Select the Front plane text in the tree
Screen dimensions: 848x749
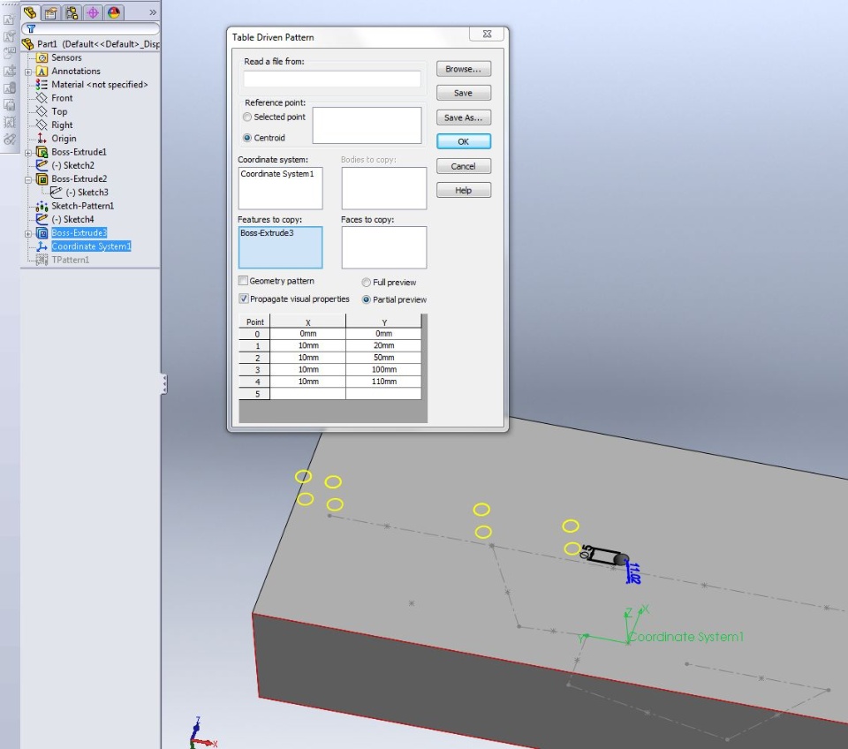point(62,98)
